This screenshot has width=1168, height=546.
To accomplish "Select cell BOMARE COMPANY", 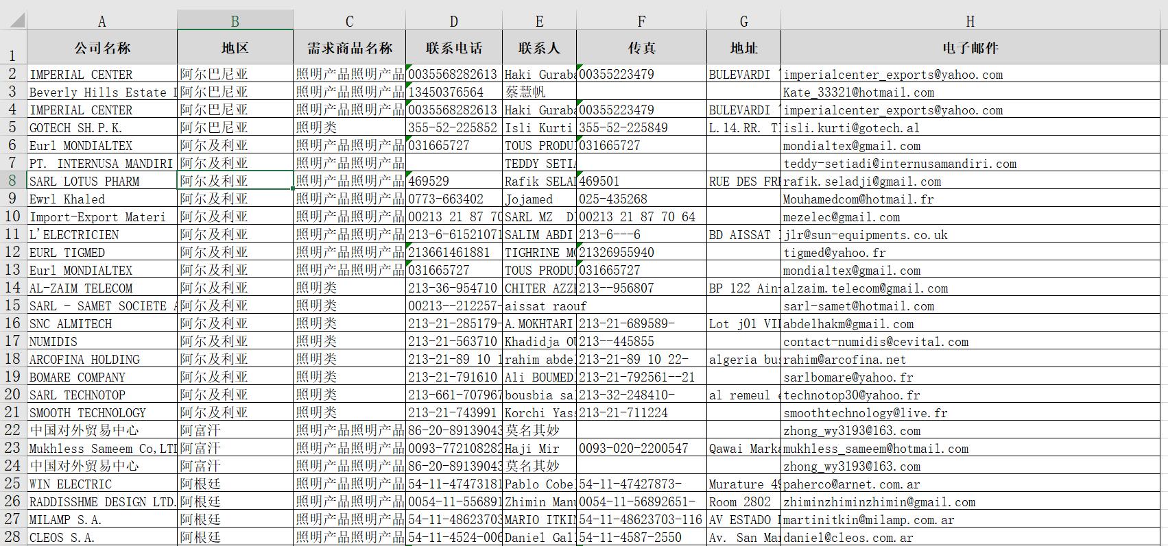I will (102, 377).
